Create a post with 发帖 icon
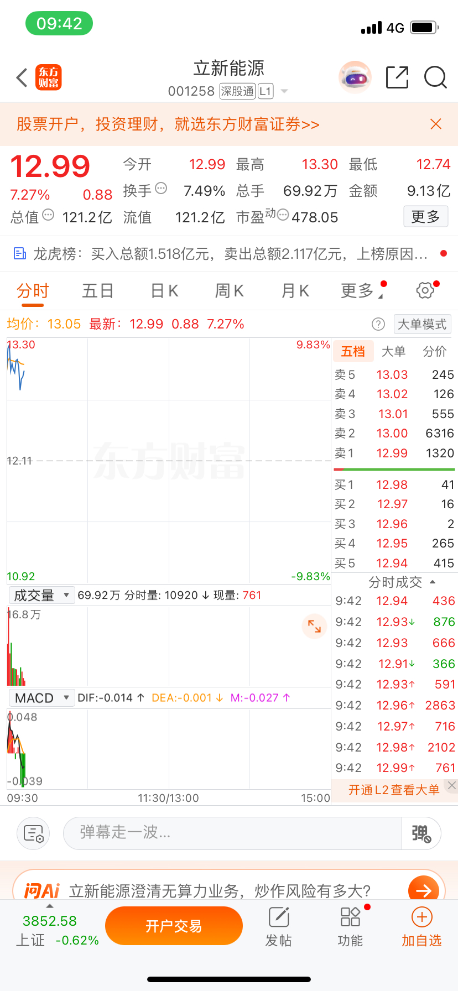 pyautogui.click(x=279, y=927)
